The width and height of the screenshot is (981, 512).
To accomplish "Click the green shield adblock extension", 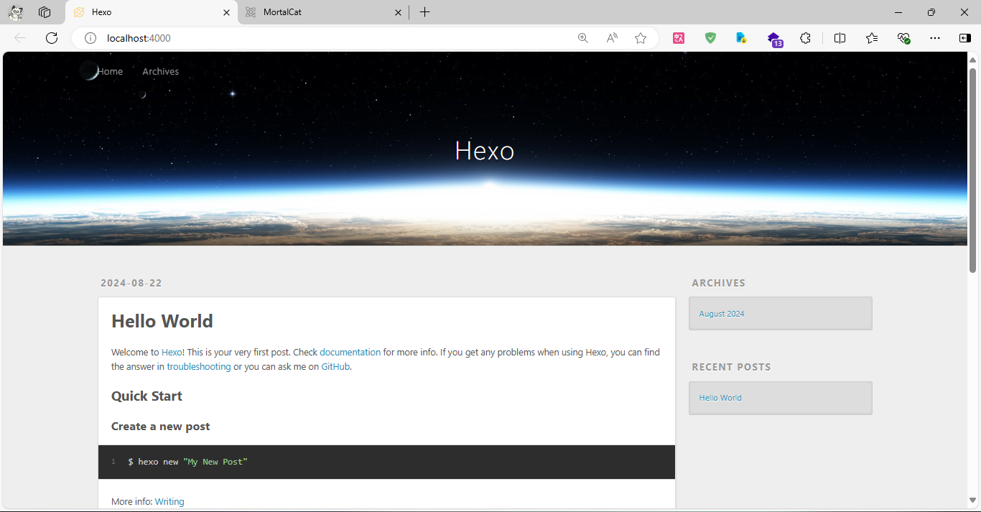I will click(x=710, y=38).
